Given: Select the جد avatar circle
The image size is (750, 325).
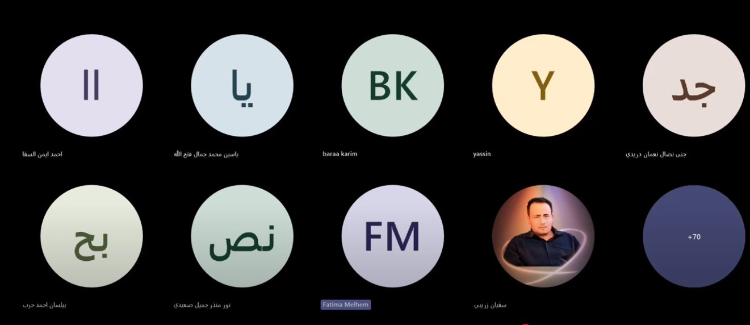Looking at the screenshot, I should (x=694, y=85).
